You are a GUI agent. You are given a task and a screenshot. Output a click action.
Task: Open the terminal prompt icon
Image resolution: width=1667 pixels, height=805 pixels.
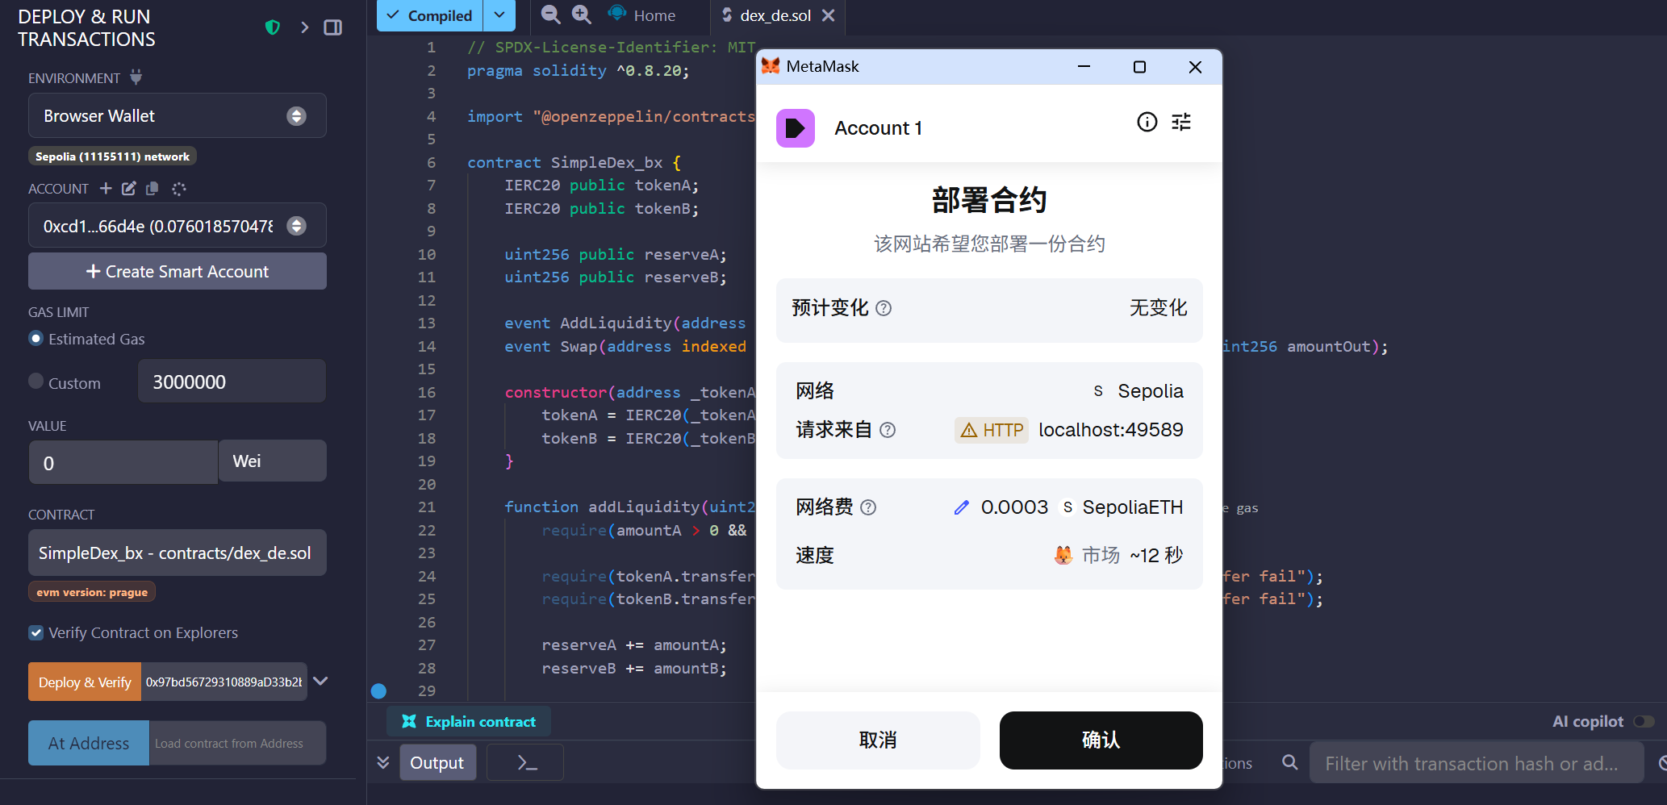(x=526, y=763)
